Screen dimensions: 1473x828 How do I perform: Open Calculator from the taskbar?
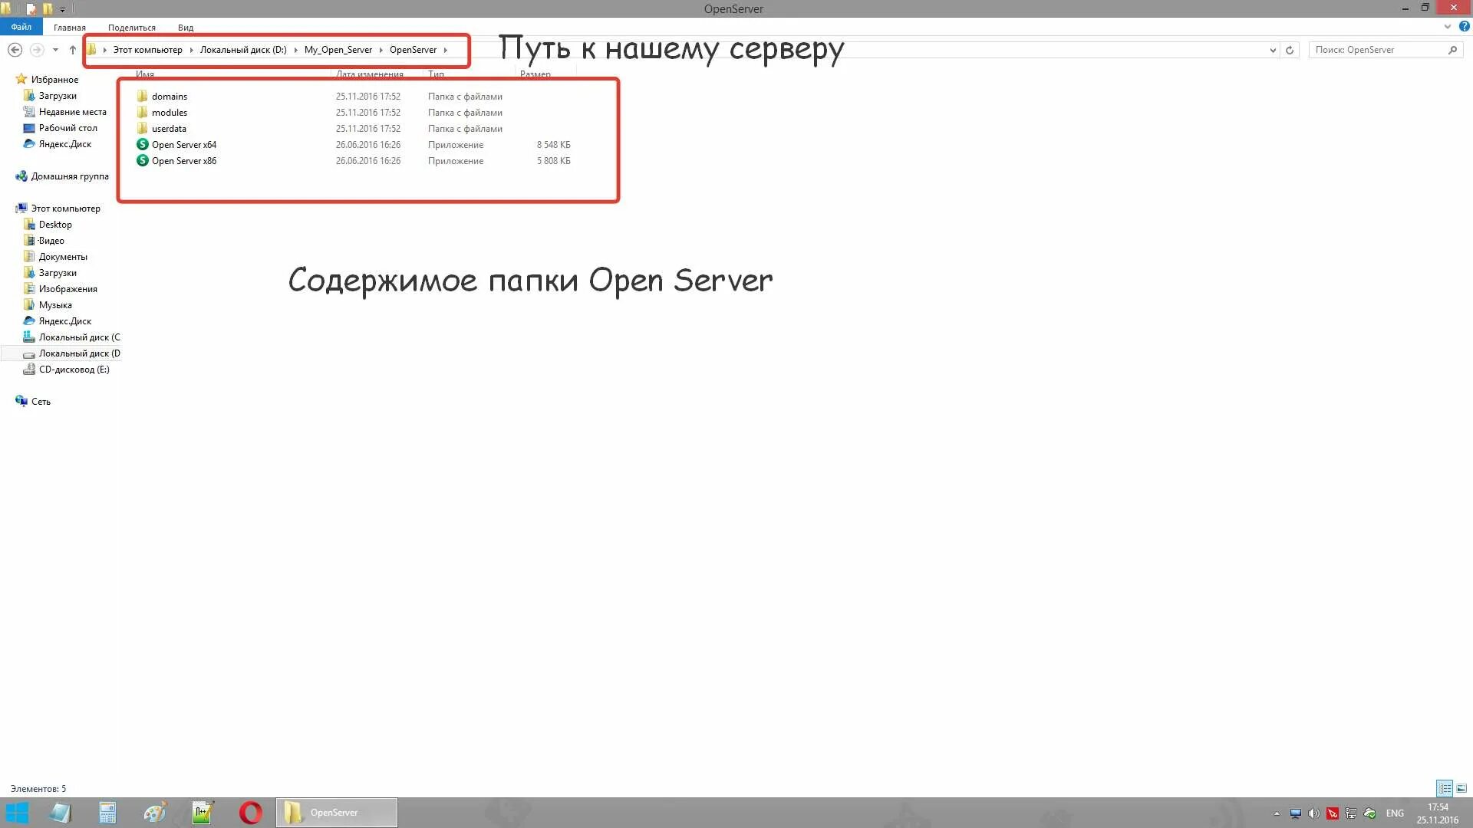pyautogui.click(x=107, y=812)
